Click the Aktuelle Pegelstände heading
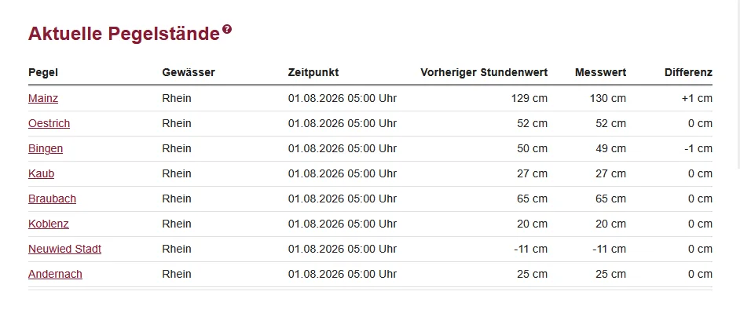The image size is (740, 317). click(124, 34)
